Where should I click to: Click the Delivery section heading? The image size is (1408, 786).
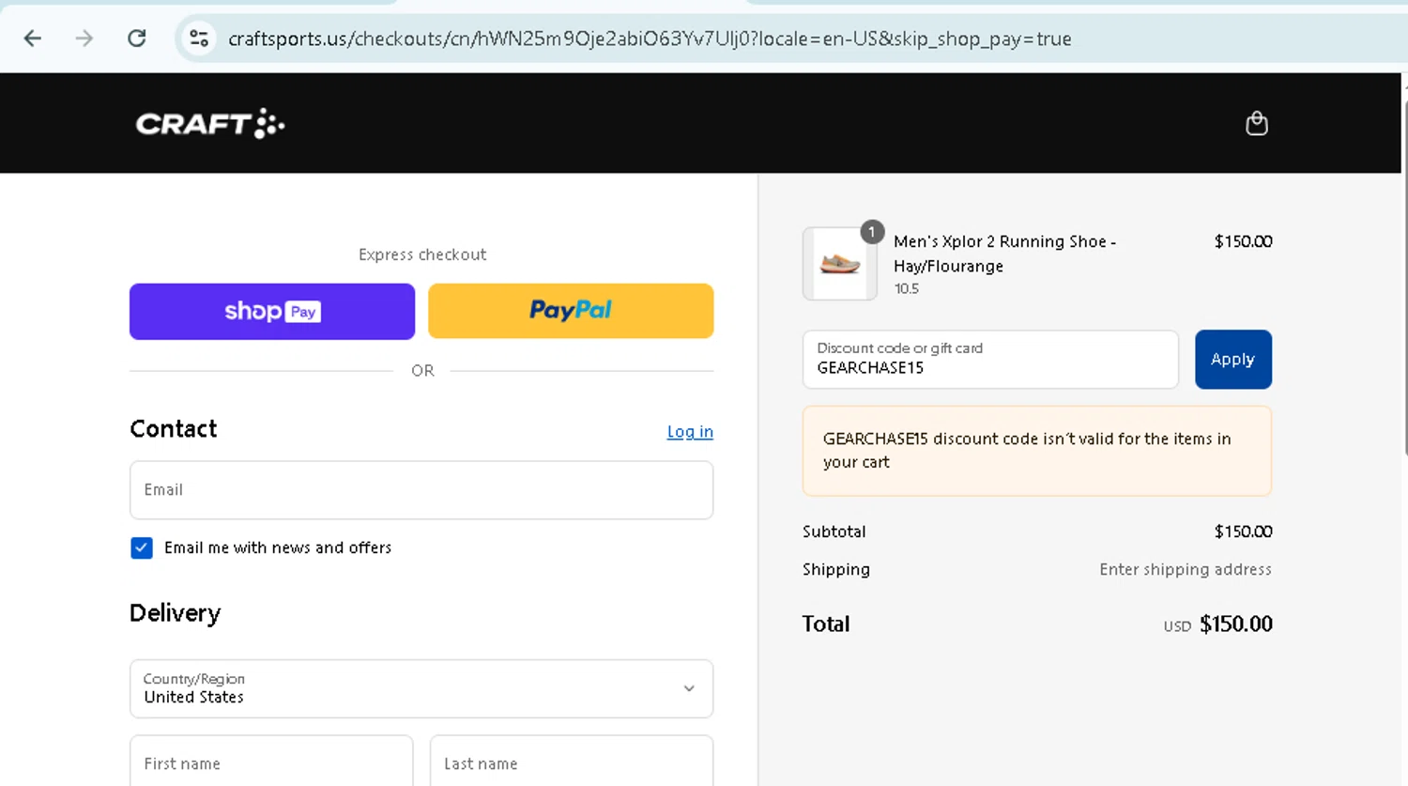click(x=176, y=613)
